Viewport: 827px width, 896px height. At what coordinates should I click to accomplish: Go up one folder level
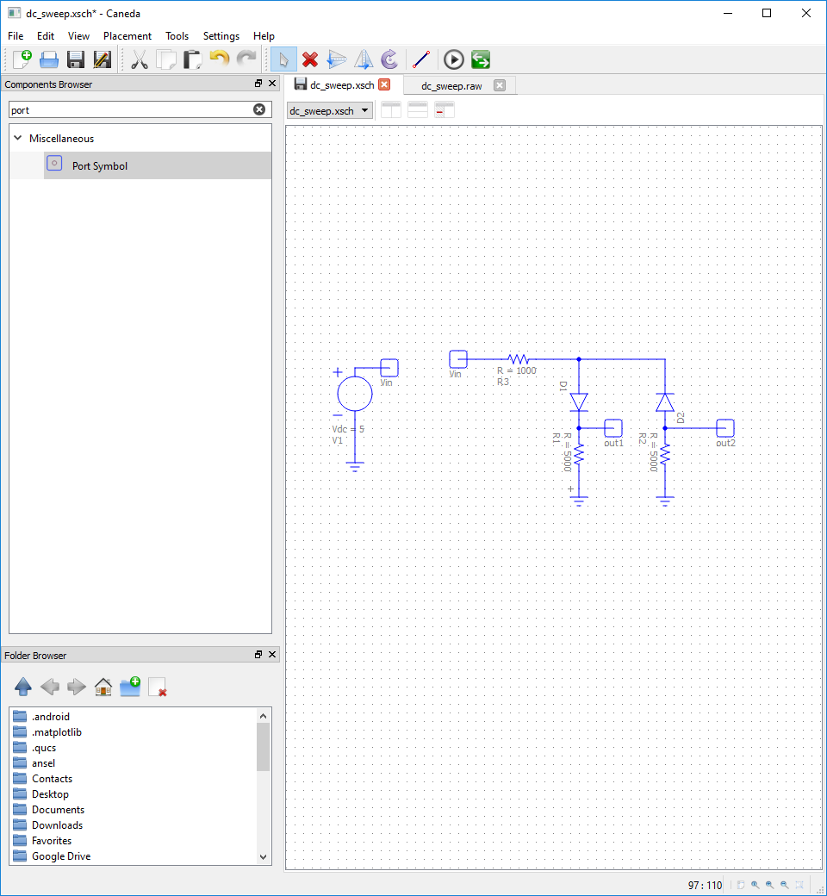click(23, 687)
